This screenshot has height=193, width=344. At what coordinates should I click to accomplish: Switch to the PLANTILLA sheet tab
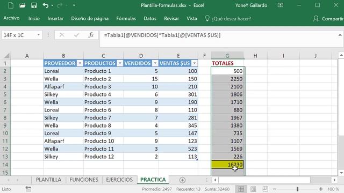pos(48,180)
